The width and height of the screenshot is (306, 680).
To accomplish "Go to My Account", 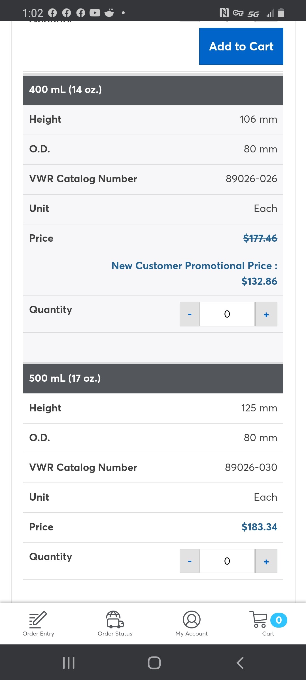I will pos(192,623).
